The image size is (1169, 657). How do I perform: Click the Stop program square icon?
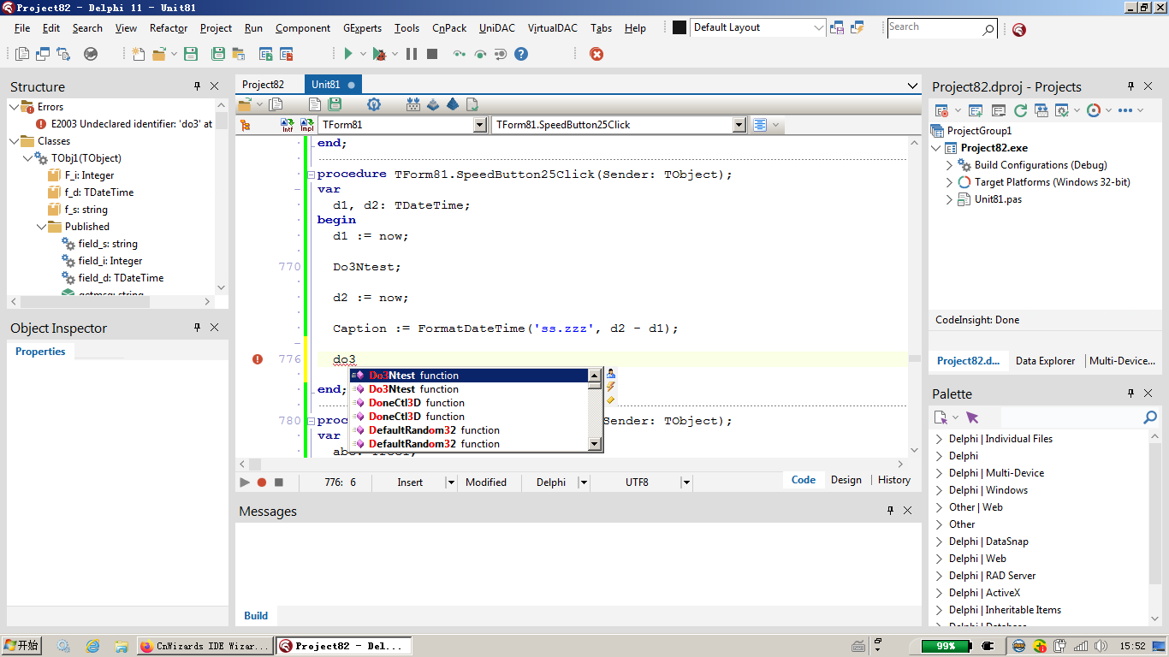432,54
